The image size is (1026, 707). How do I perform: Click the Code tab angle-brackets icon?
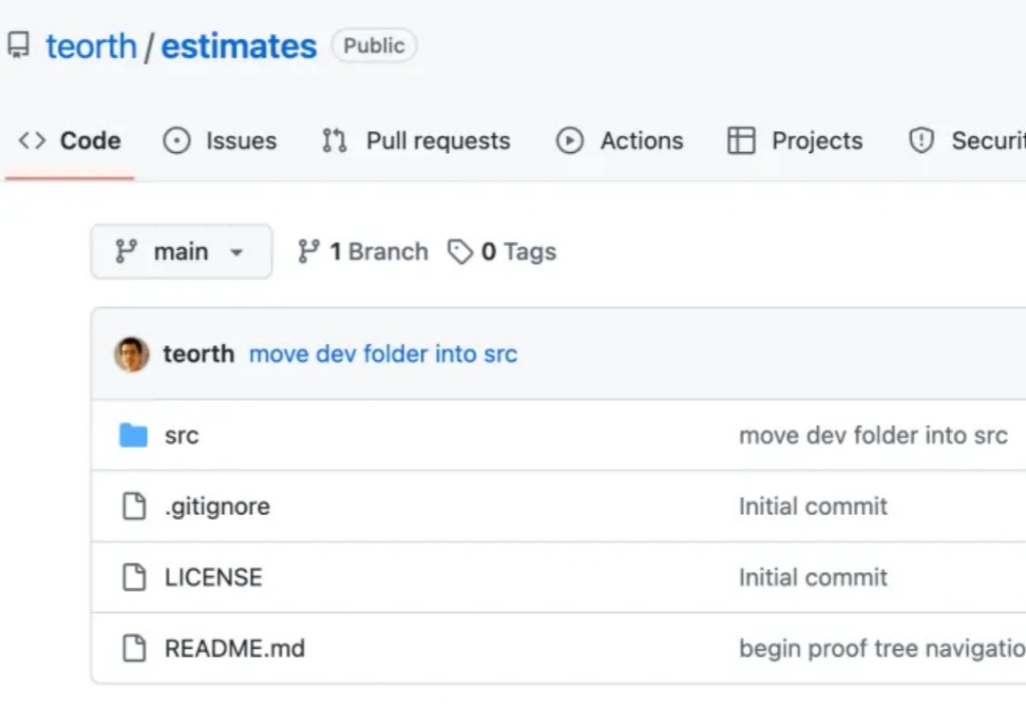tap(32, 141)
